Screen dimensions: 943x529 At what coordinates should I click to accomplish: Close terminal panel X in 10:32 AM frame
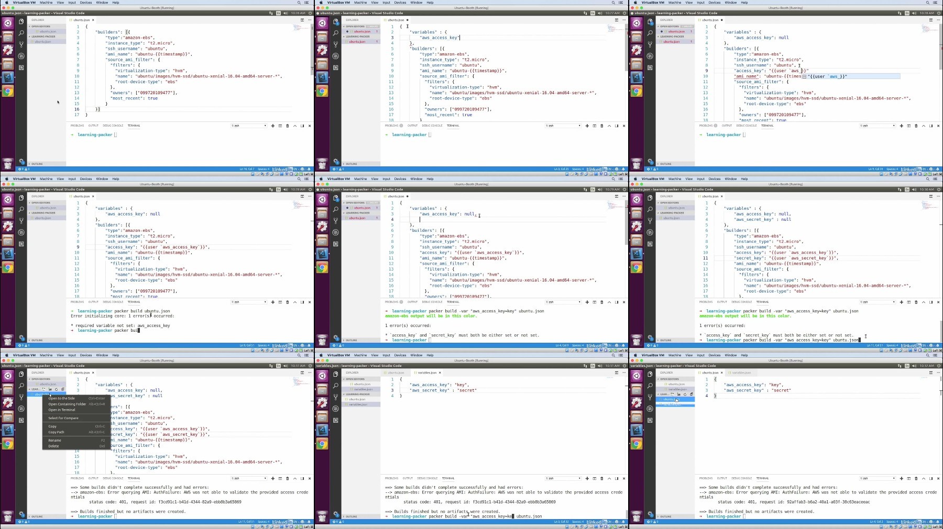coord(938,478)
